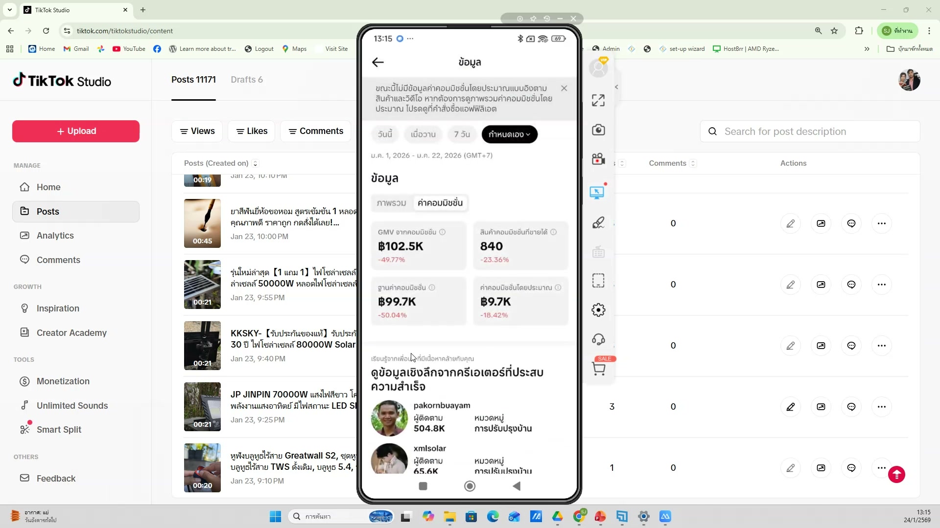Switch to the Drafts tab

coord(247,79)
